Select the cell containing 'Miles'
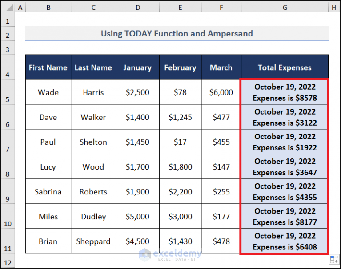The width and height of the screenshot is (341, 269). pyautogui.click(x=48, y=216)
